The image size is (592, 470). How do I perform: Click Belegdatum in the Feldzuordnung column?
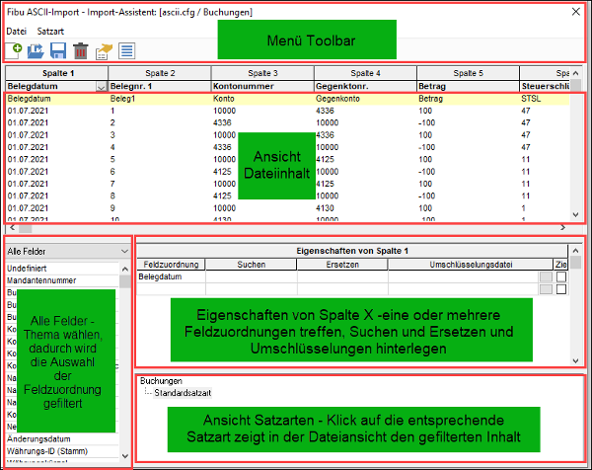tap(160, 276)
